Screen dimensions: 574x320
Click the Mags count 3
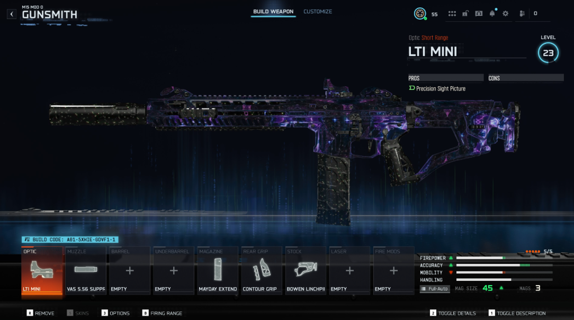(538, 288)
